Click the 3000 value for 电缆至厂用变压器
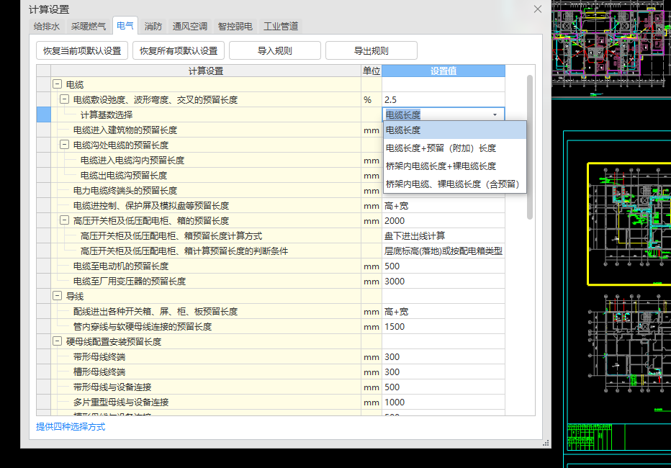 point(443,281)
